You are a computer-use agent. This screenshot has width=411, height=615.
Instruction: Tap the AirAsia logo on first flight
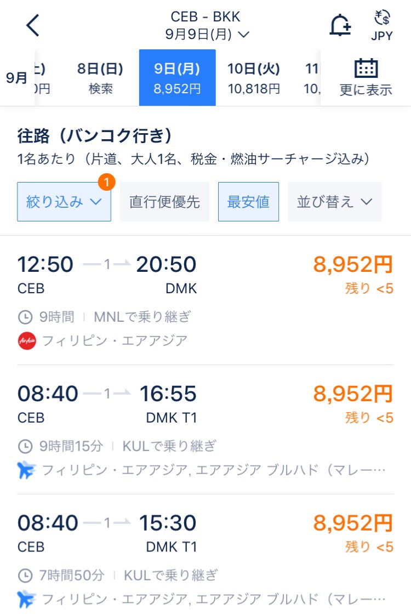(26, 340)
